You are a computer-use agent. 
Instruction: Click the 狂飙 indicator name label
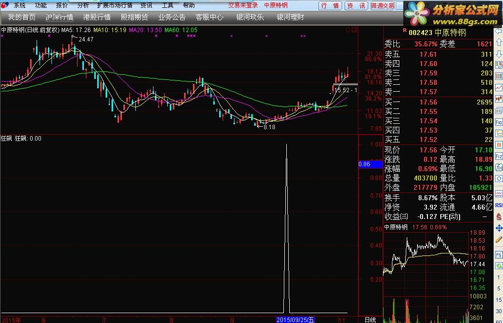[6, 139]
